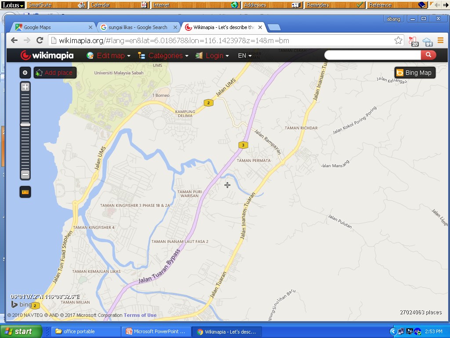Open the Bing Map layer button
This screenshot has width=450, height=338.
tap(414, 73)
